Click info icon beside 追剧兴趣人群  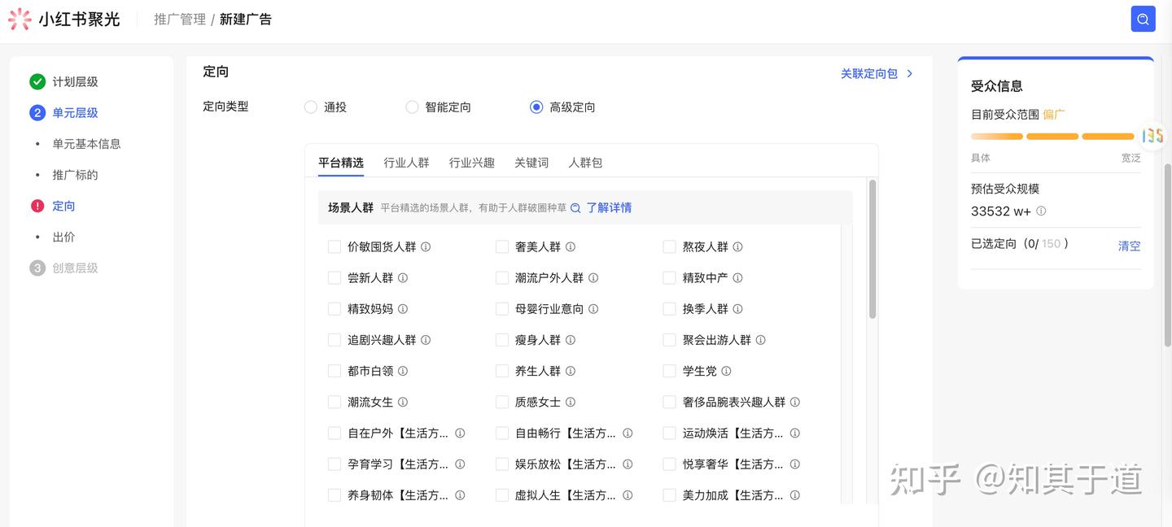pyautogui.click(x=426, y=340)
